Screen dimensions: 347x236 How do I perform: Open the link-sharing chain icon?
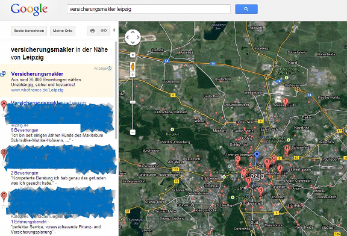click(104, 31)
